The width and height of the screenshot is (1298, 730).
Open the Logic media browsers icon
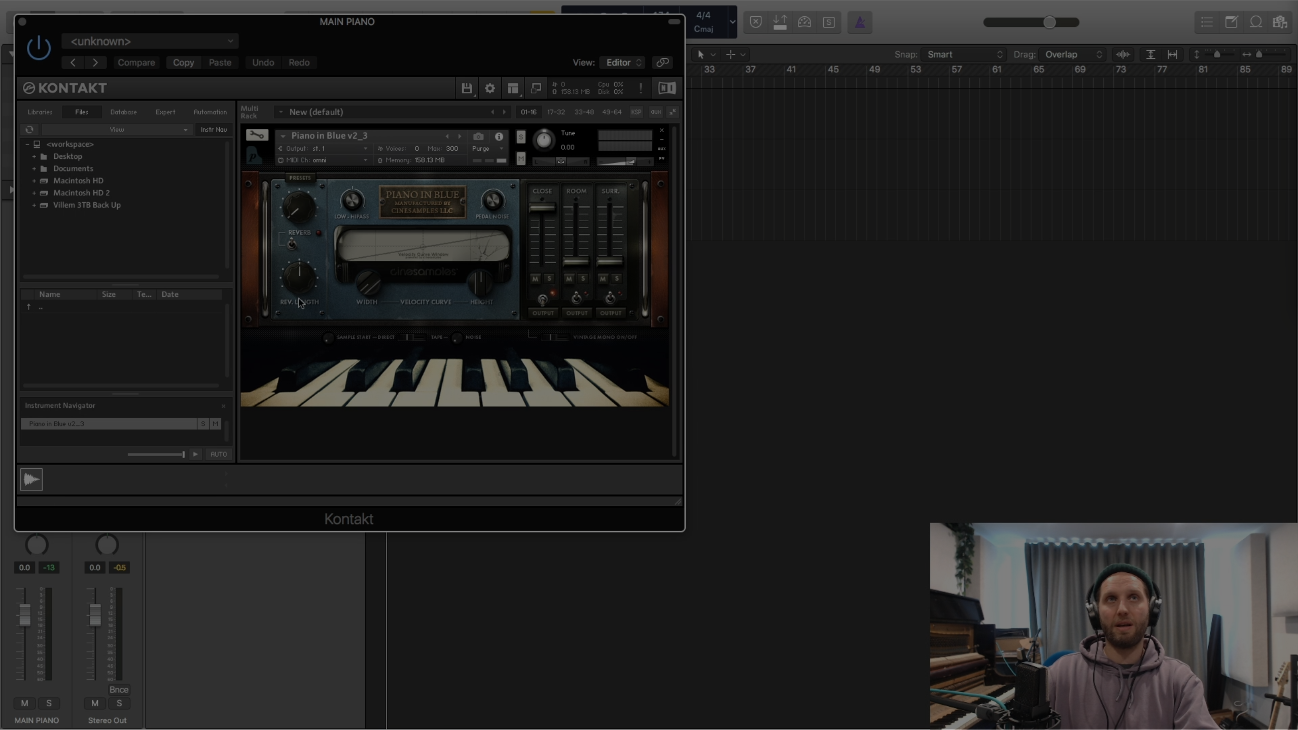[x=1280, y=22]
